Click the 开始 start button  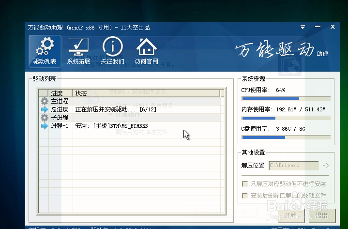[291, 215]
